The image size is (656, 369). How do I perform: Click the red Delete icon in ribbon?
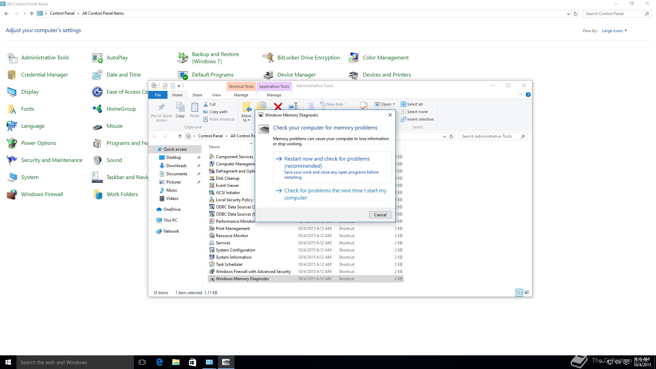click(x=278, y=106)
